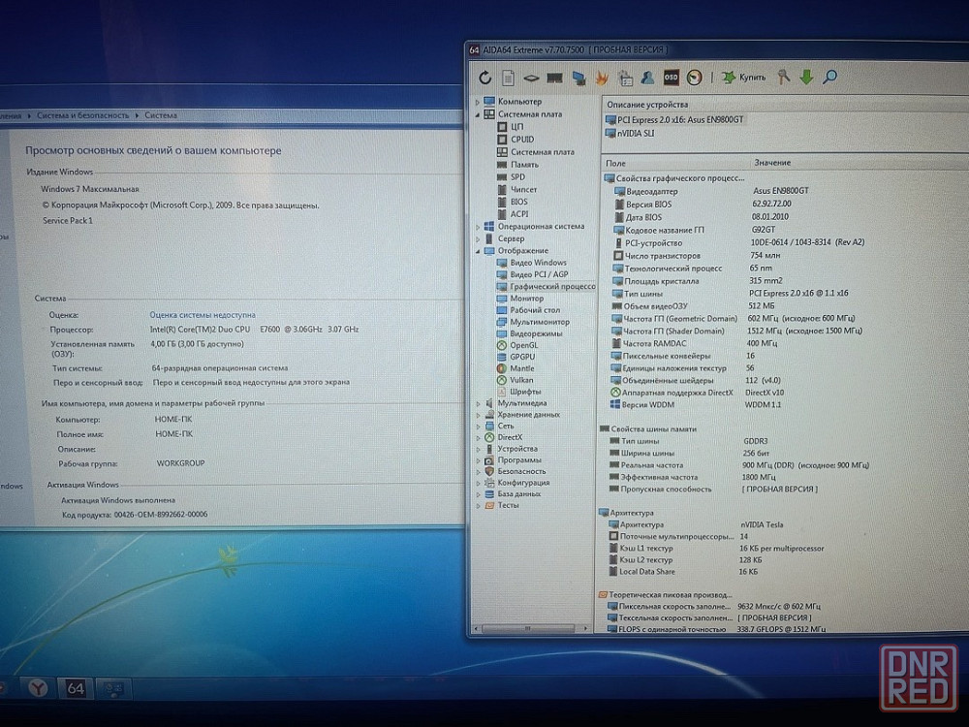Select Vulkan in the tree
Screen dimensions: 969x727
tap(515, 380)
